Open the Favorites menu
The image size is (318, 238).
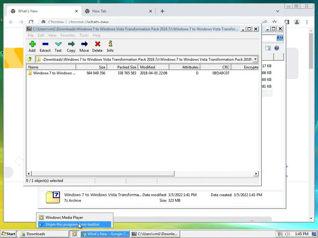click(x=68, y=35)
